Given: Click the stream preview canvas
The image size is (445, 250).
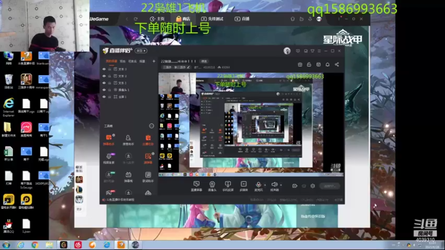Looking at the screenshot, I should pyautogui.click(x=251, y=124).
